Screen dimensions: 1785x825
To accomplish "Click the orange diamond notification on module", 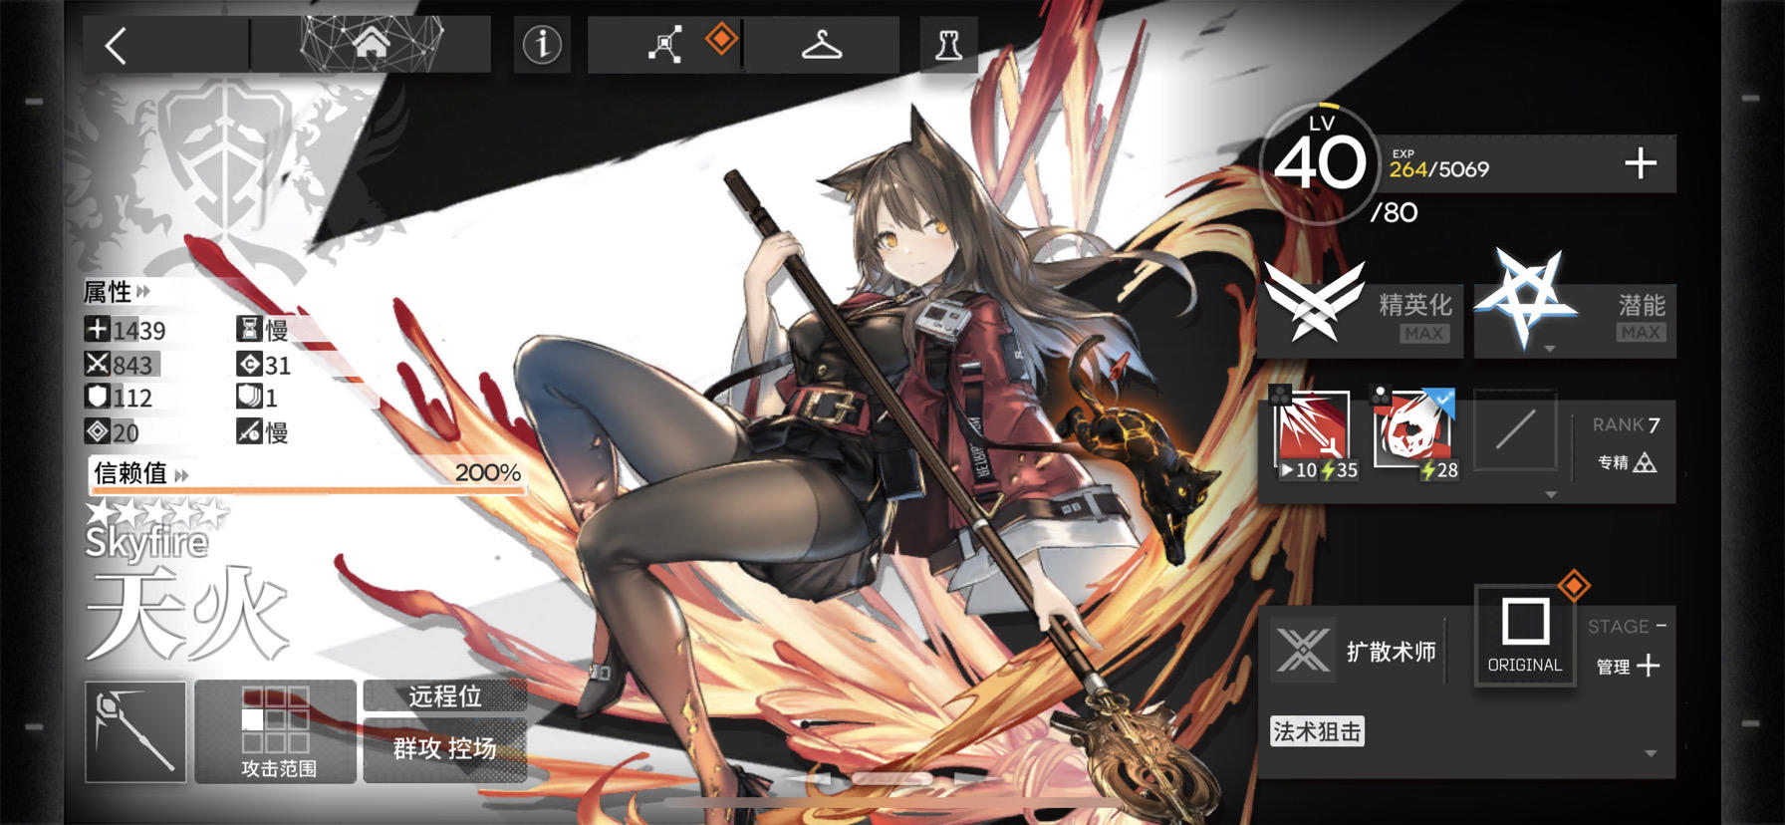I will [1573, 586].
